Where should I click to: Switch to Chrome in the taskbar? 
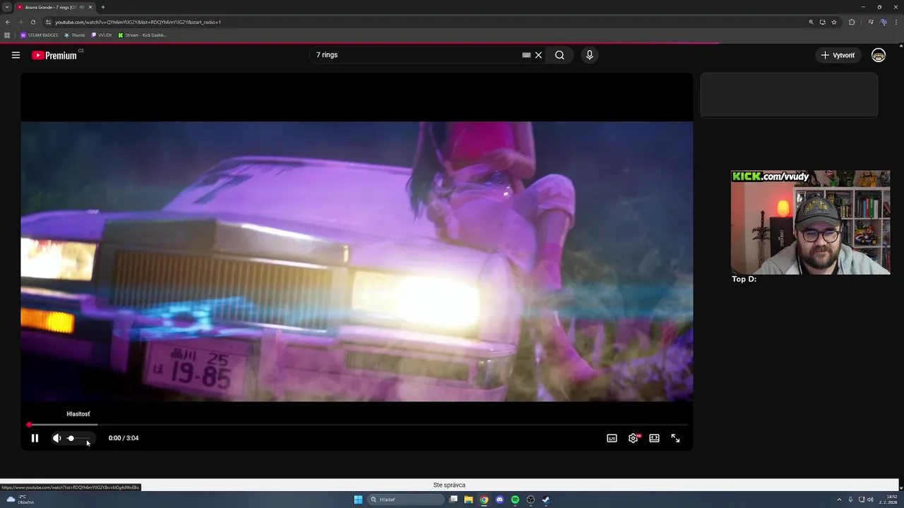(x=484, y=500)
